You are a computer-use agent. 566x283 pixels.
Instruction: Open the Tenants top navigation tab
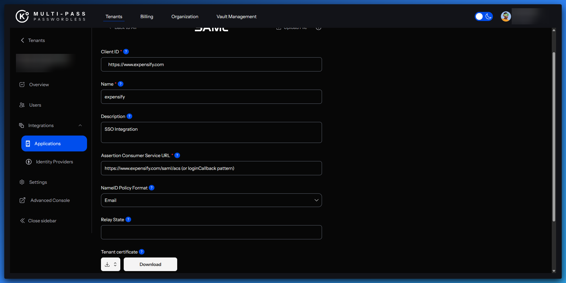click(114, 16)
